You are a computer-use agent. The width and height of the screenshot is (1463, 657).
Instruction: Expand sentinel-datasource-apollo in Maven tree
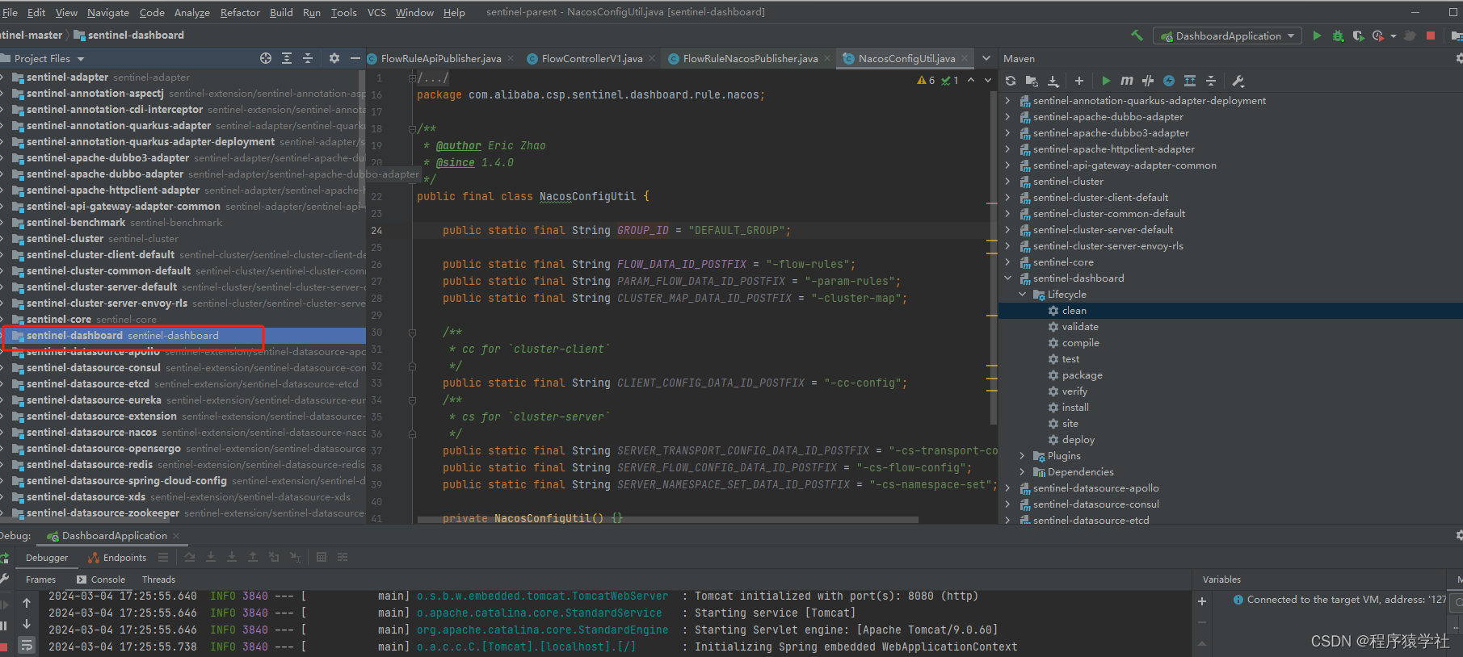click(x=1007, y=488)
